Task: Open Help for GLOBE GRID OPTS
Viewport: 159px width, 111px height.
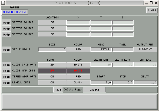Action: (6, 65)
